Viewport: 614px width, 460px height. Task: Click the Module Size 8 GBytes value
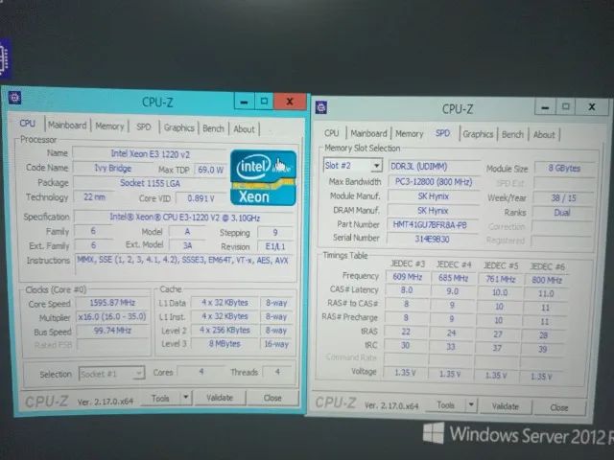[564, 169]
